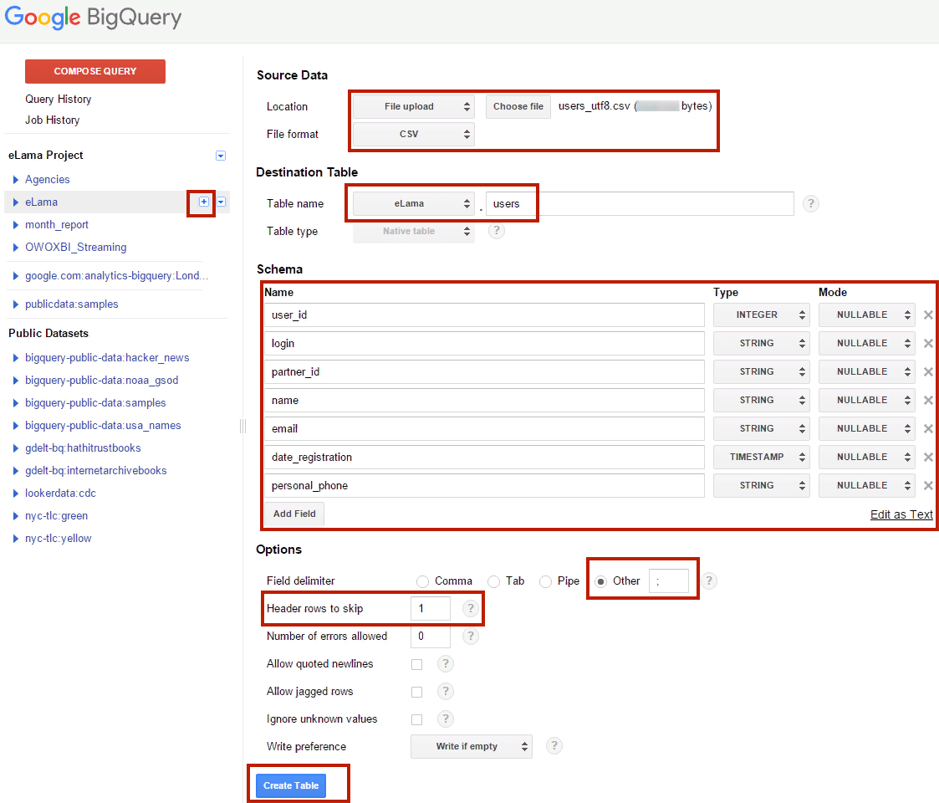The height and width of the screenshot is (803, 939).
Task: Click the Compose Query button
Action: click(x=95, y=71)
